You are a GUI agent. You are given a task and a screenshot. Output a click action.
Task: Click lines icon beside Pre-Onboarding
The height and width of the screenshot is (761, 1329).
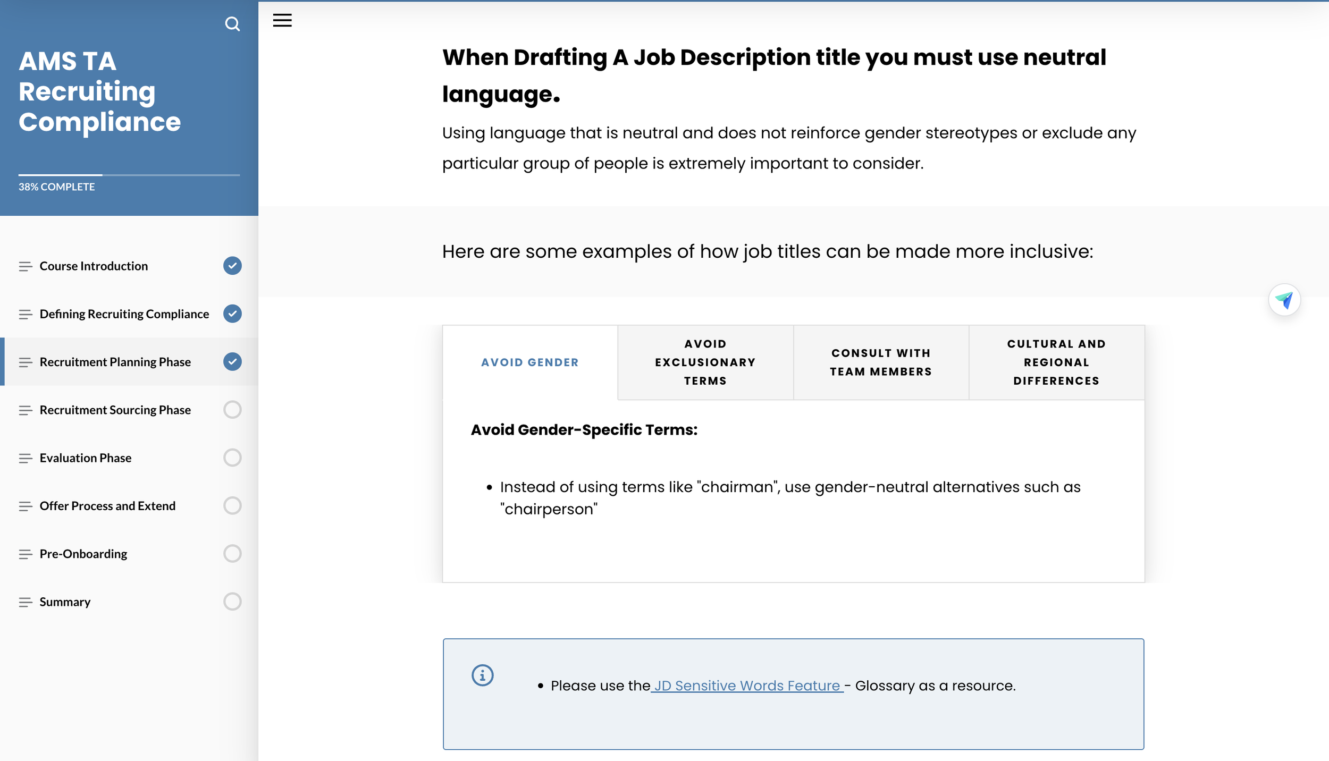pyautogui.click(x=25, y=554)
